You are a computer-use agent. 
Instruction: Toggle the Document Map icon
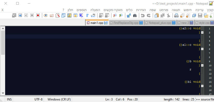coord(69,15)
